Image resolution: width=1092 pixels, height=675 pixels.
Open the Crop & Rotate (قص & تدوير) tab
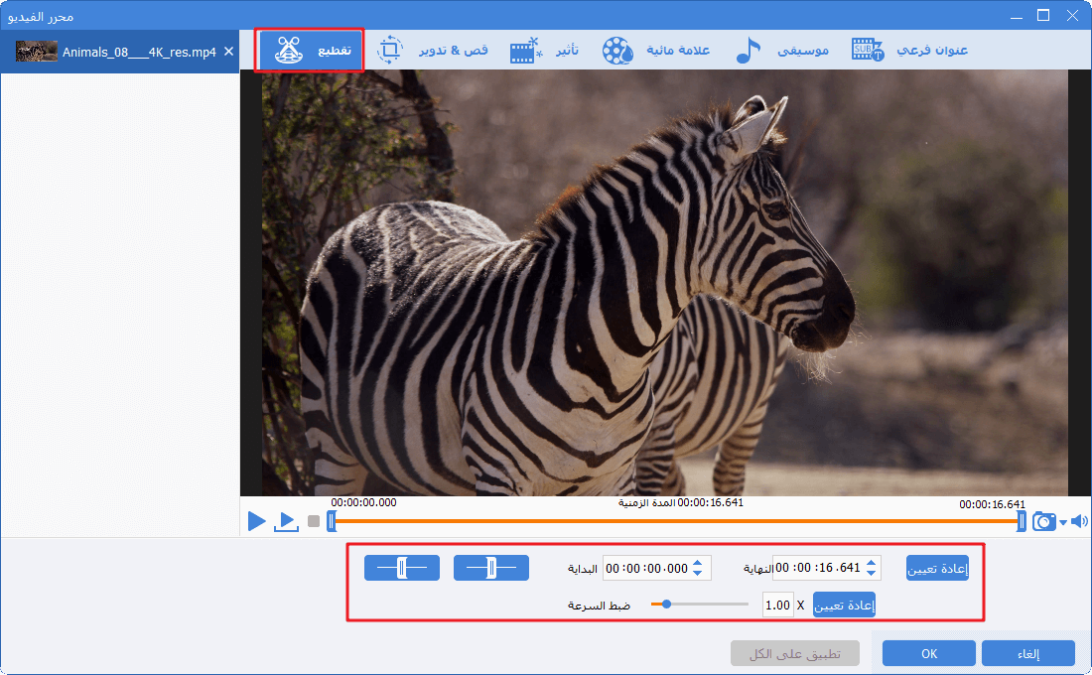click(433, 51)
